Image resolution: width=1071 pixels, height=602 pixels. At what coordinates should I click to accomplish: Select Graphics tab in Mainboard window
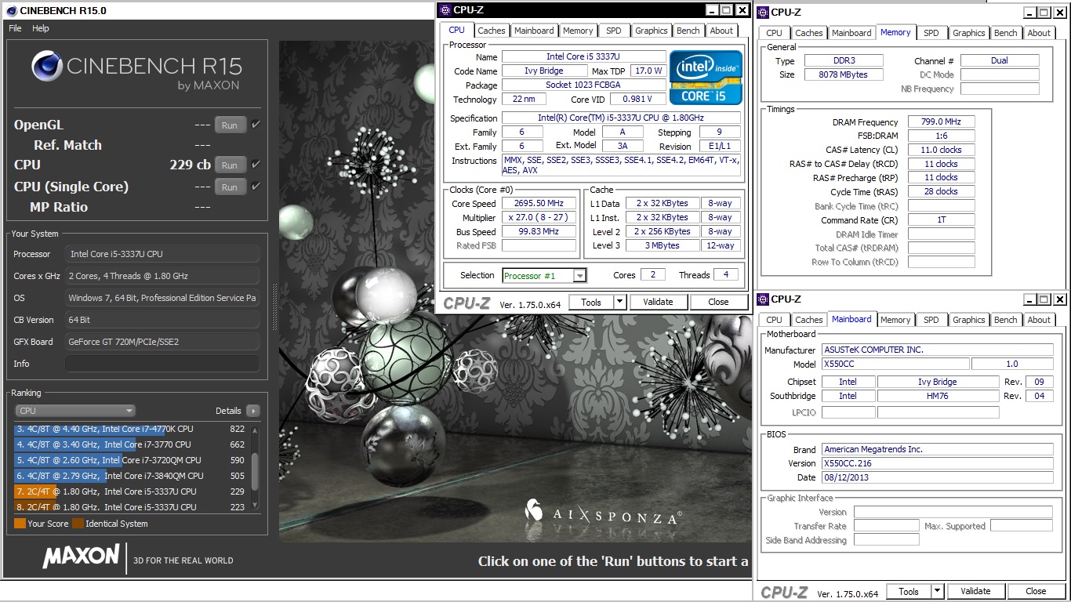click(x=969, y=320)
